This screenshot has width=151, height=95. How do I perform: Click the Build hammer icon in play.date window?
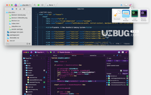coord(35,5)
